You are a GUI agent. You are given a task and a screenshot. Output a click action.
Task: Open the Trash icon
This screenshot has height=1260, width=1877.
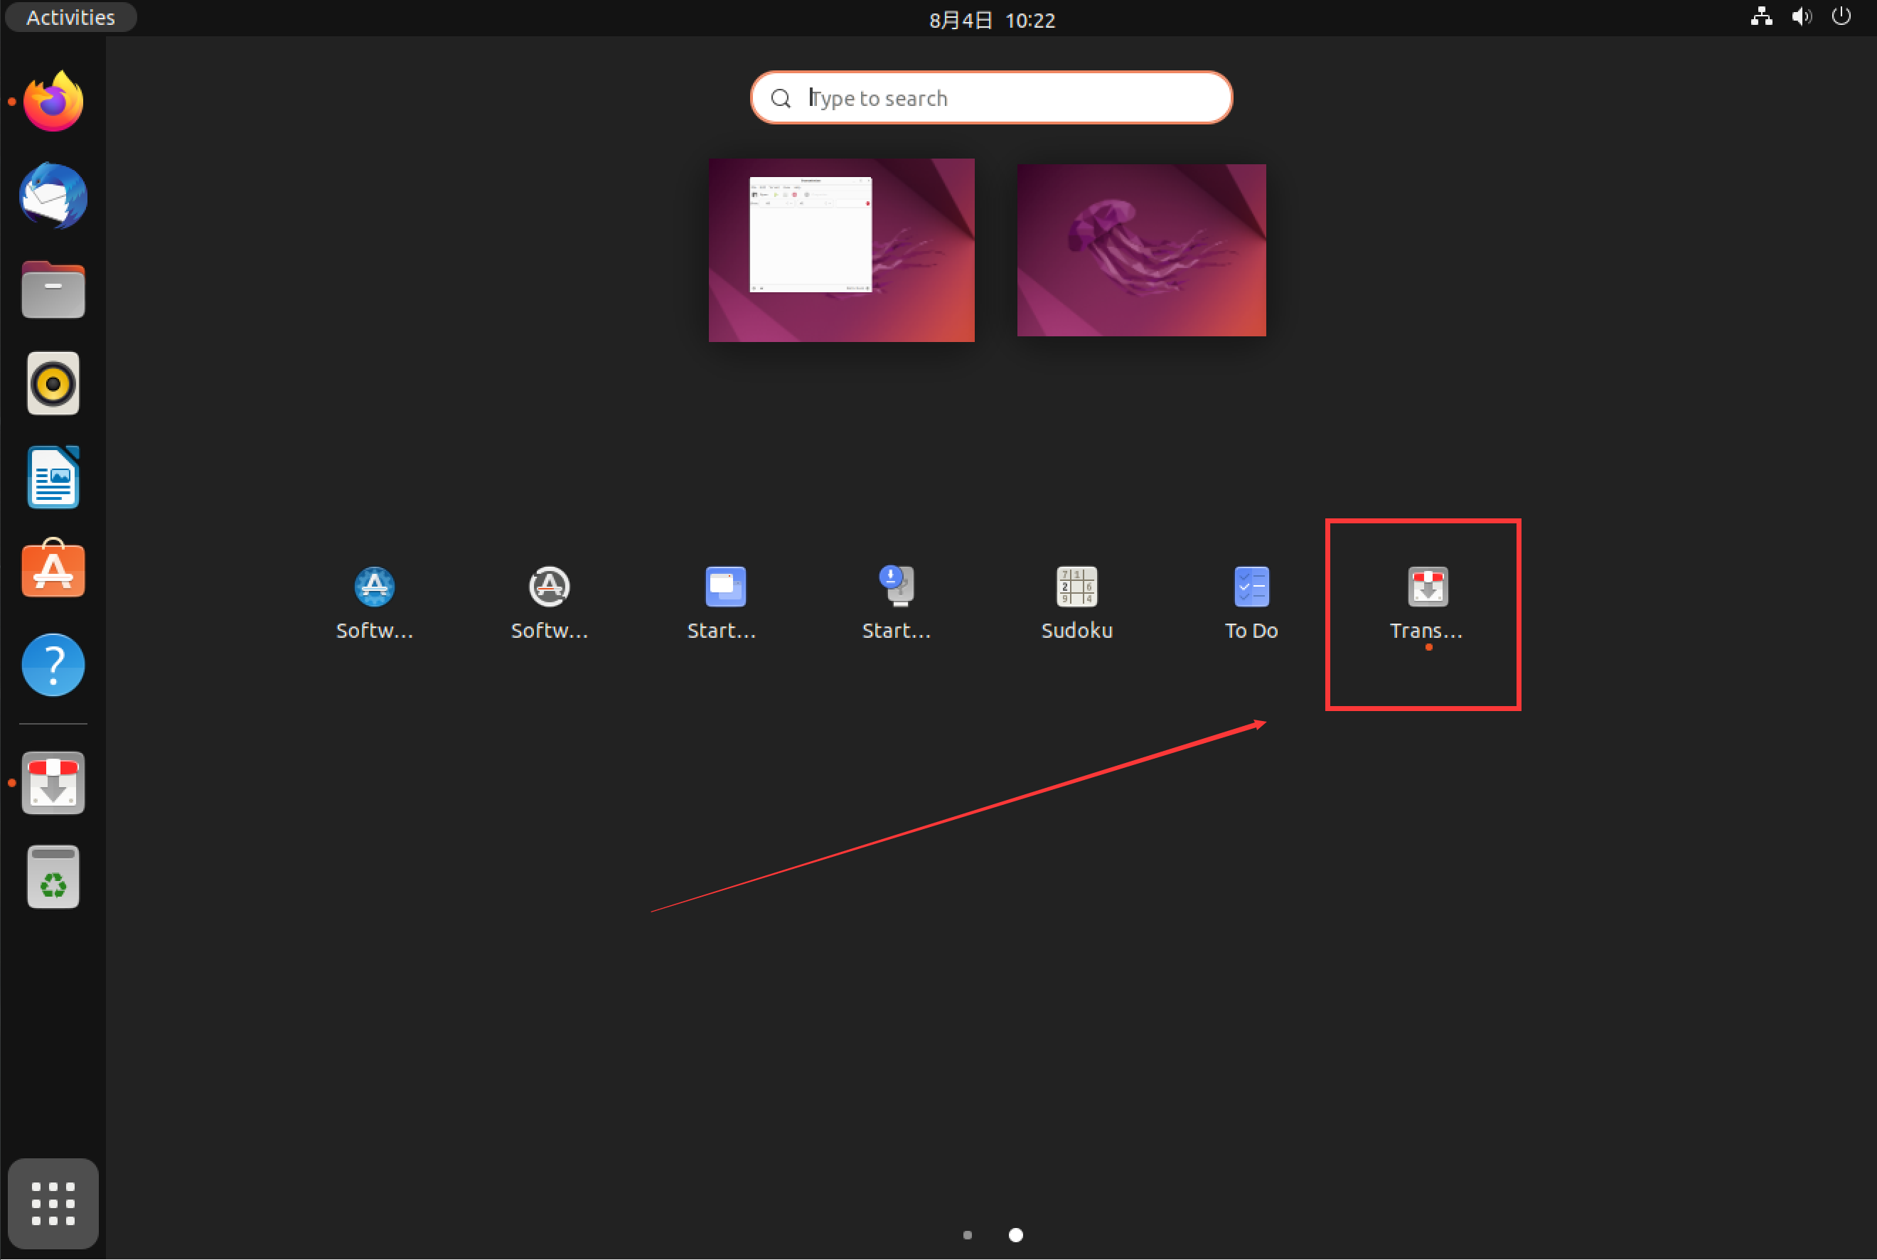tap(53, 877)
